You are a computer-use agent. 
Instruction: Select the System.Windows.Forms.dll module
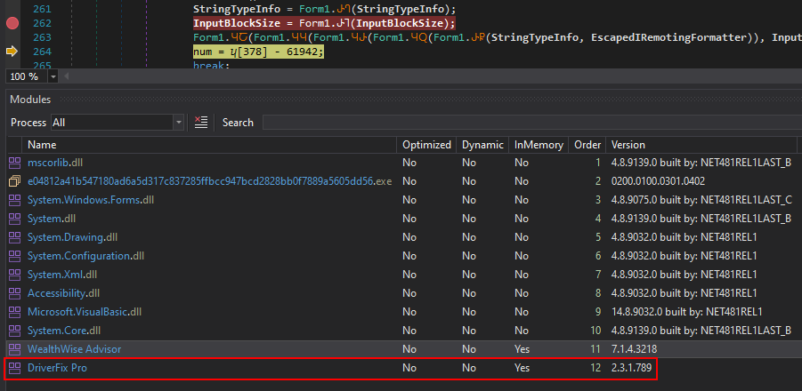pyautogui.click(x=91, y=200)
